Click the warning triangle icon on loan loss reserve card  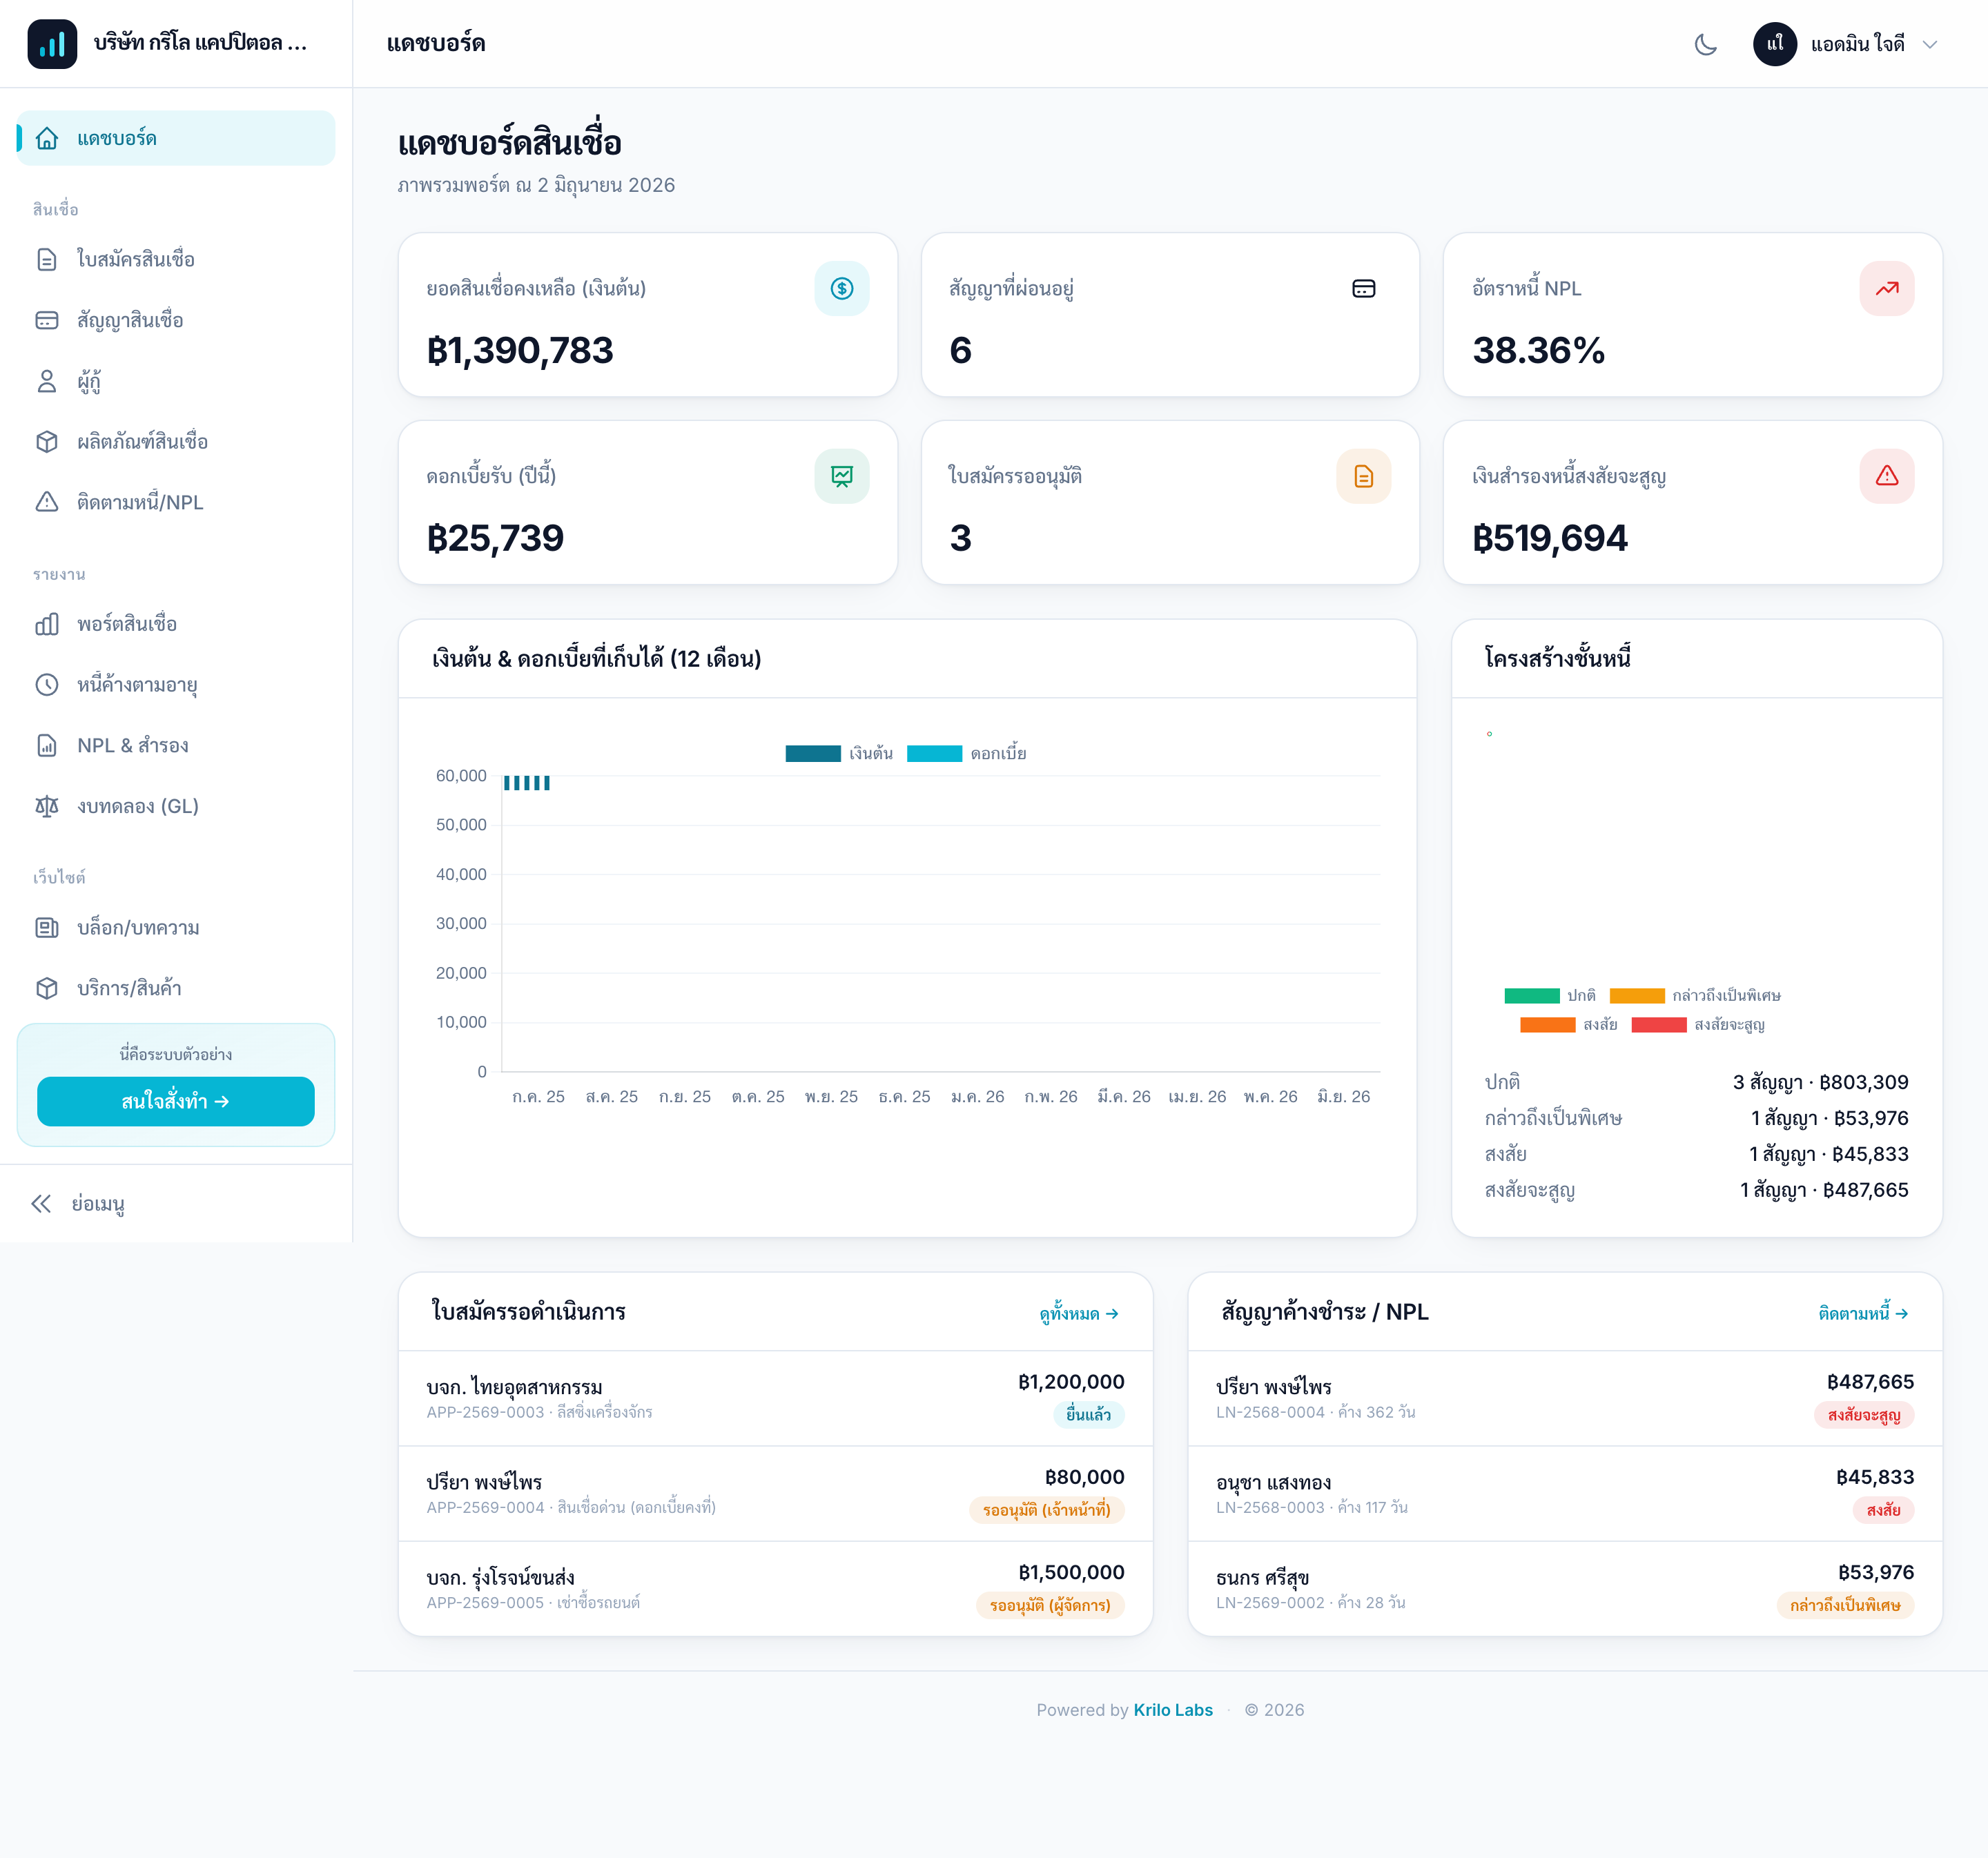(x=1886, y=476)
